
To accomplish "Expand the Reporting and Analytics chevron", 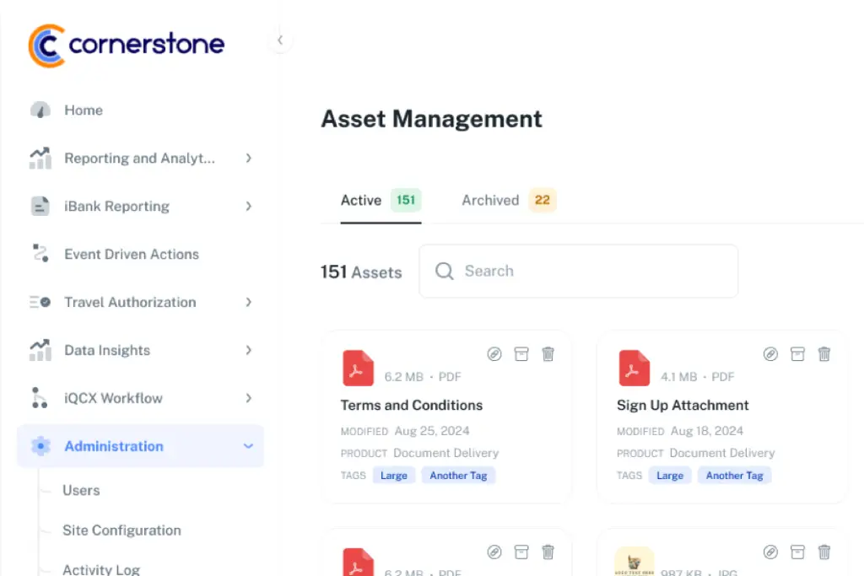I will 249,158.
